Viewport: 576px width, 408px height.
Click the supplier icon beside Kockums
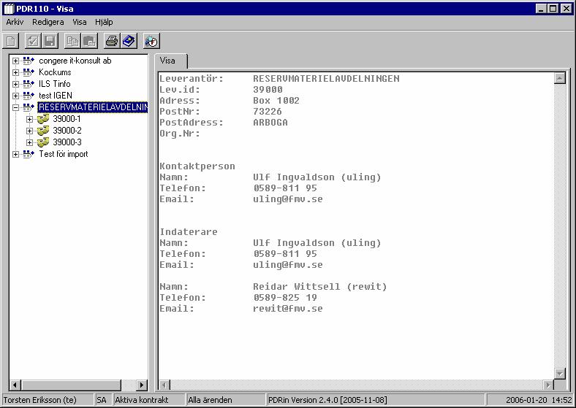29,72
